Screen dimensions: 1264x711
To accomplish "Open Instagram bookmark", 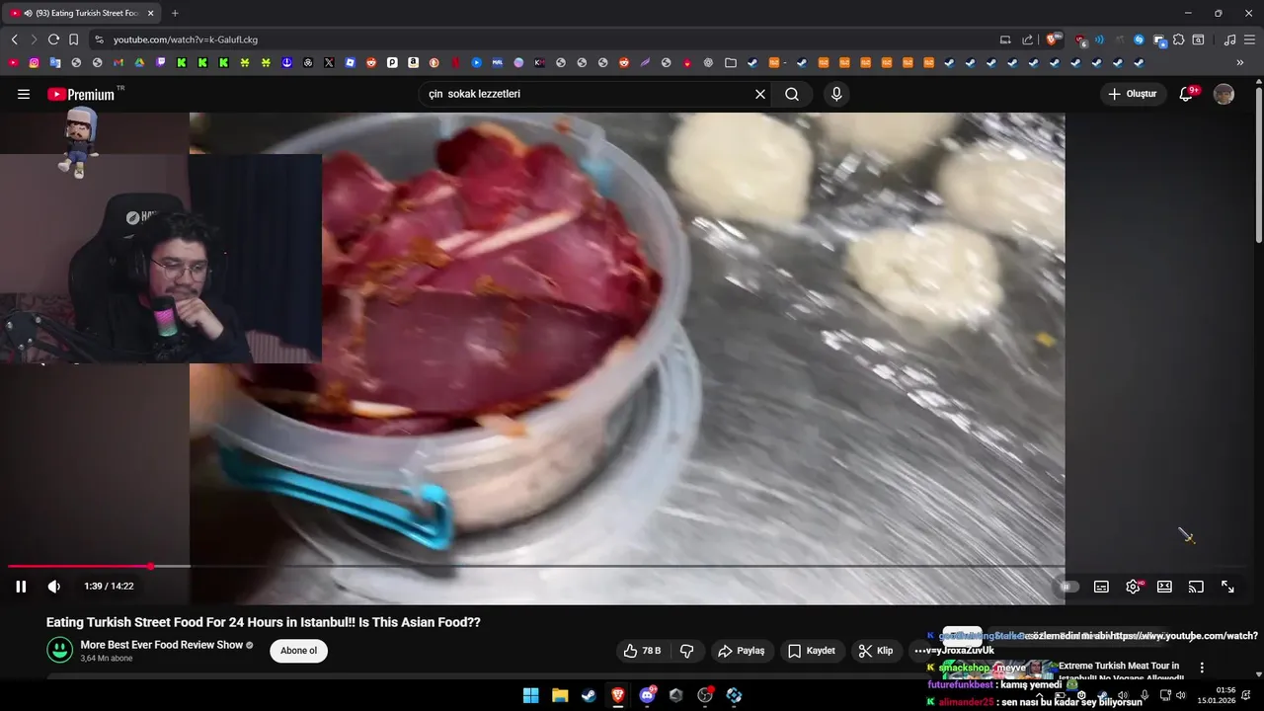I will [x=34, y=62].
